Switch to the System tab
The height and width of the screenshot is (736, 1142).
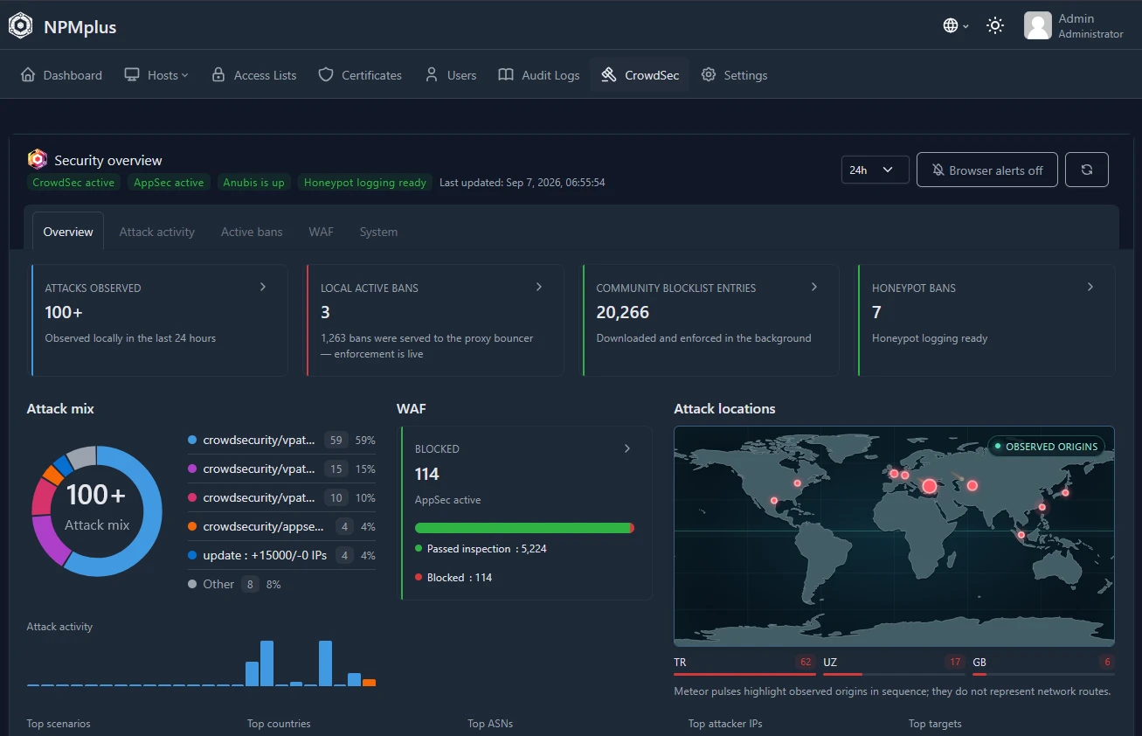tap(378, 232)
